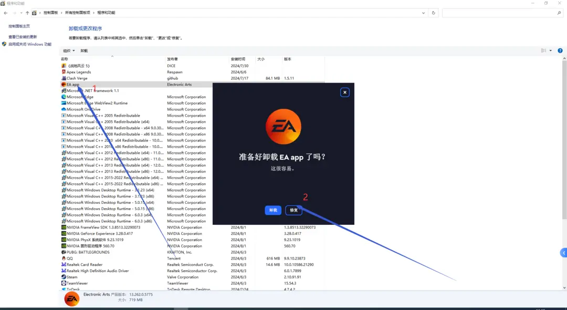Select the Clash Verge program icon
Image resolution: width=567 pixels, height=310 pixels.
tap(64, 78)
